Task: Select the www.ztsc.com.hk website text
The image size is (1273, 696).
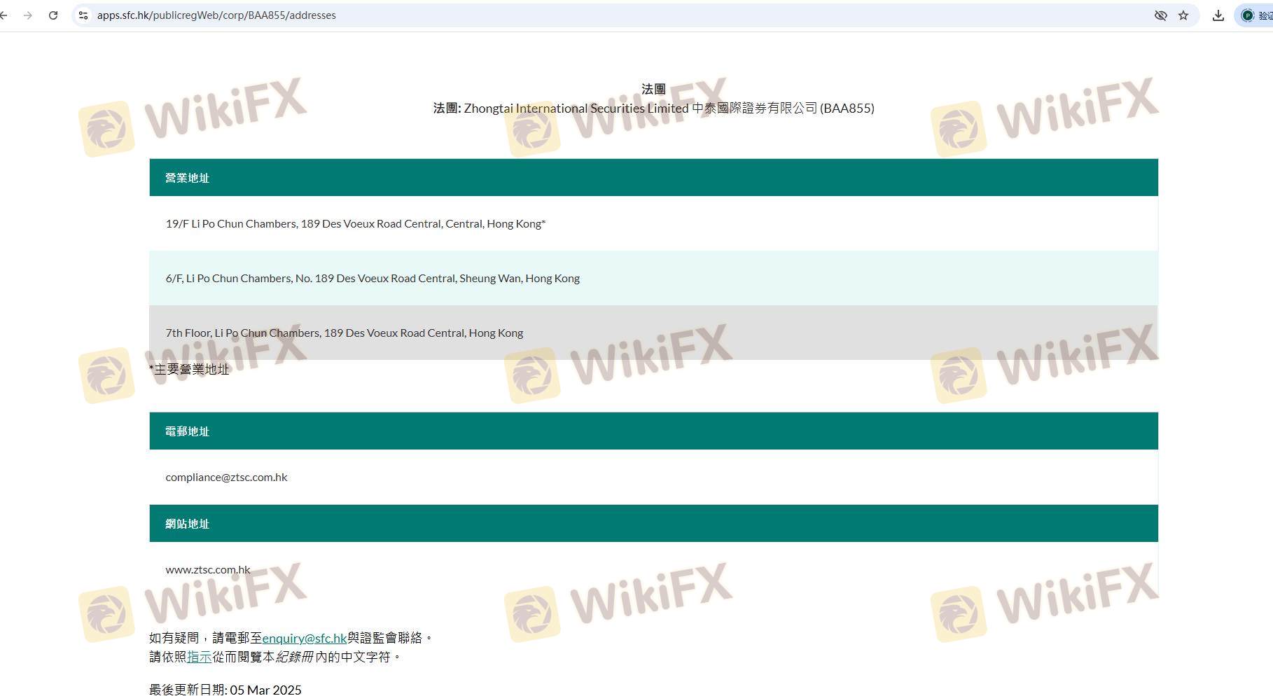Action: pos(208,570)
